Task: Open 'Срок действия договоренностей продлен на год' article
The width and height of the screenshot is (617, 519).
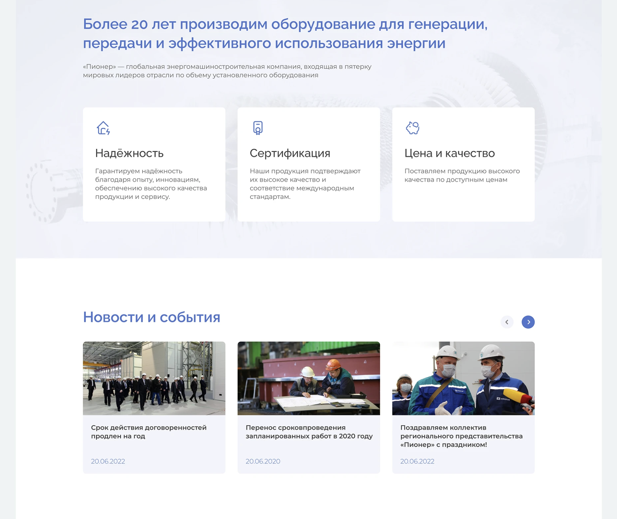Action: (x=149, y=432)
